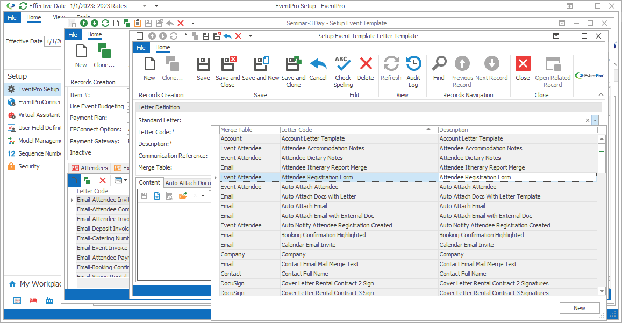Click the Find magnifier in the ribbon

439,69
